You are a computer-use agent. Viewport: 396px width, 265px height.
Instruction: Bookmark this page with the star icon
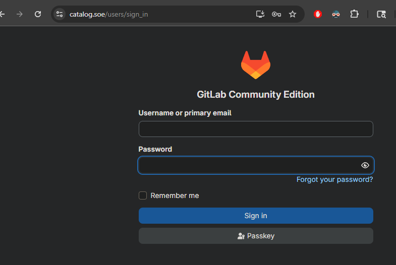(x=293, y=14)
